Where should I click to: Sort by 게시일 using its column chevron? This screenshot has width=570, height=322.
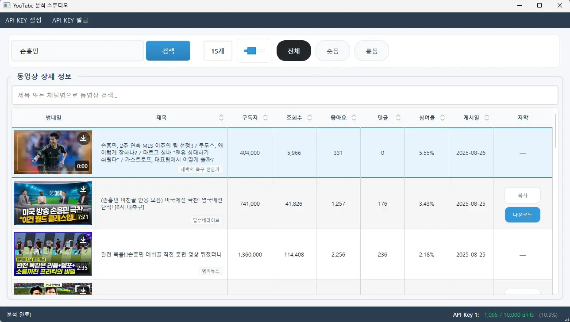tap(487, 117)
